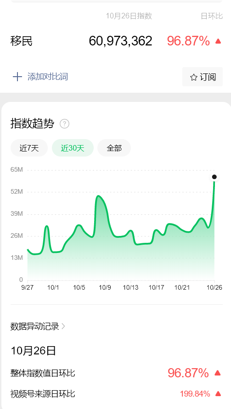Open the question mark help next to 指数趋势
This screenshot has width=231, height=409.
(64, 123)
